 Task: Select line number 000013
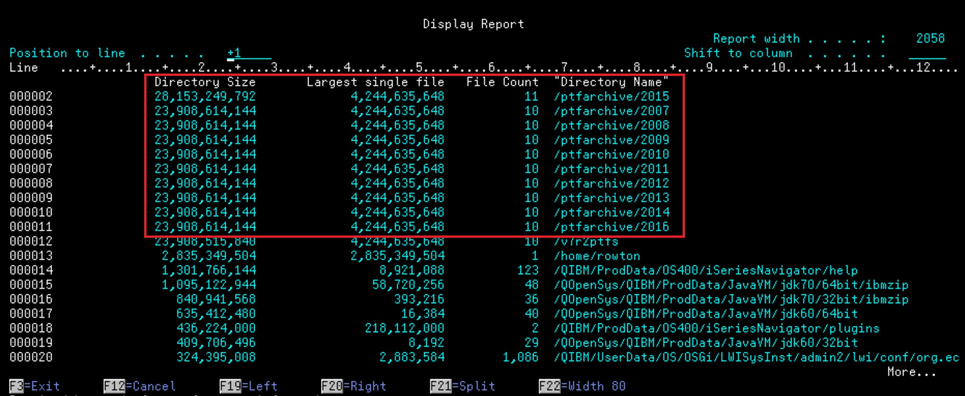click(x=31, y=256)
